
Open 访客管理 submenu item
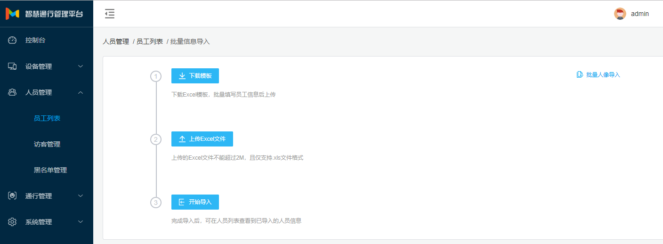[x=47, y=144]
